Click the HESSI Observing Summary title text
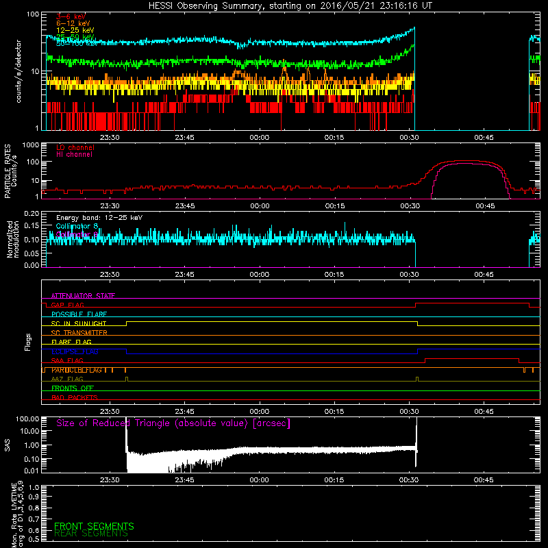The image size is (548, 548). [x=290, y=5]
